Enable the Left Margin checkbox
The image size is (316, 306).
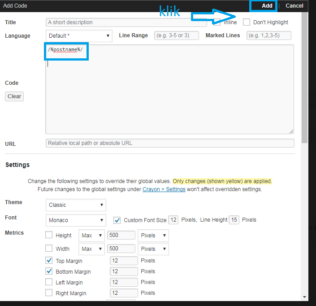coord(49,282)
